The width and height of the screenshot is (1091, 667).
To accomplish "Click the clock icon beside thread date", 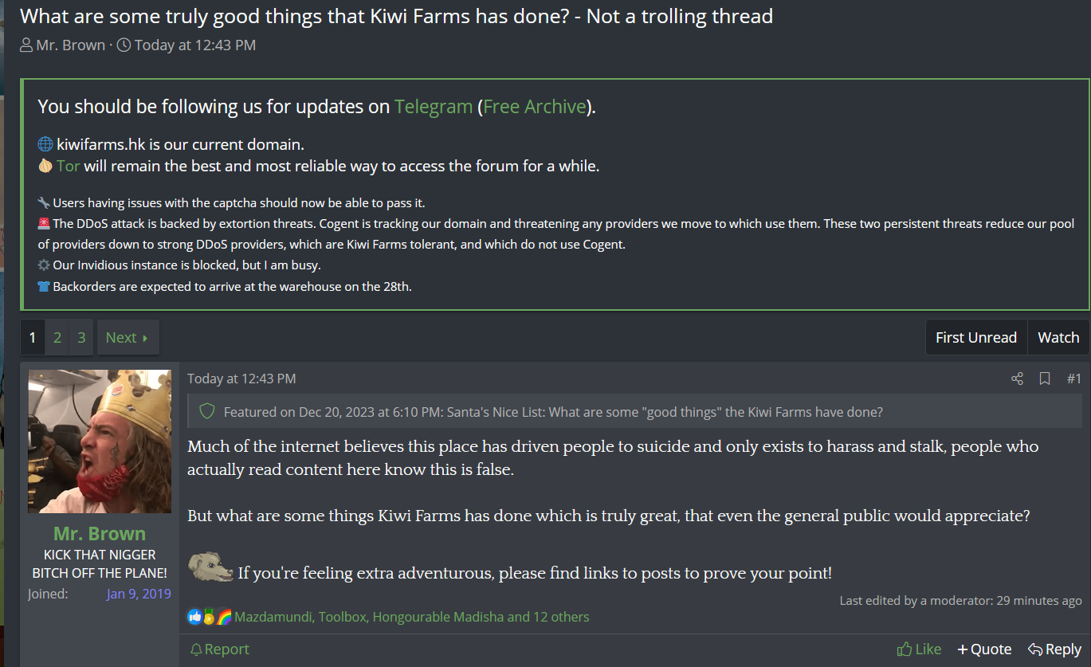I will (x=124, y=45).
